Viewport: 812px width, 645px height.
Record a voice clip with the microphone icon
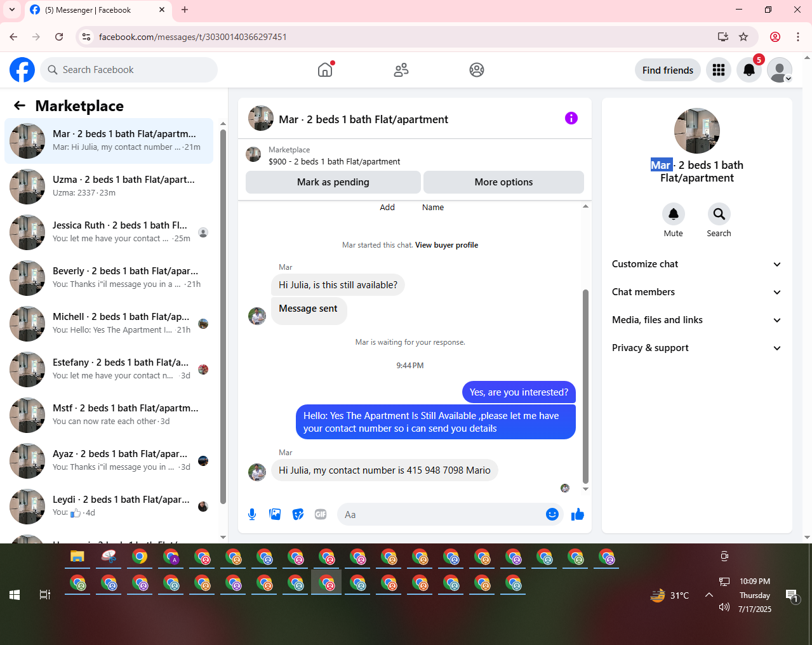(252, 514)
